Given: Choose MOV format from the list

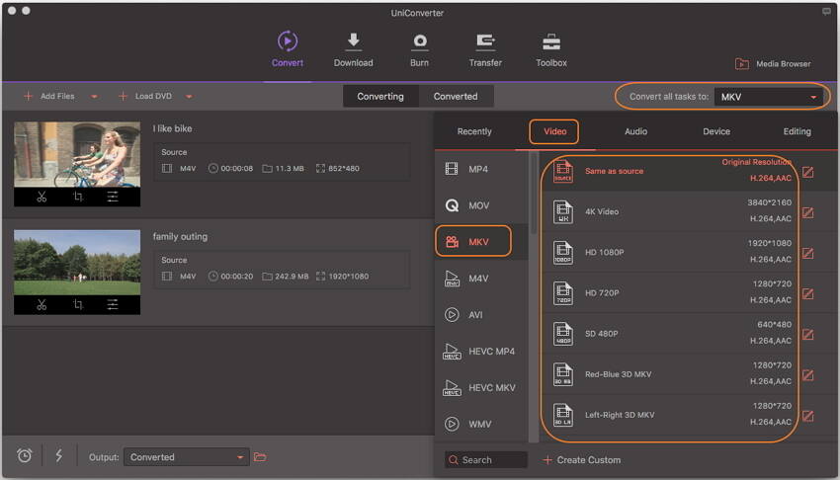Looking at the screenshot, I should pos(480,205).
